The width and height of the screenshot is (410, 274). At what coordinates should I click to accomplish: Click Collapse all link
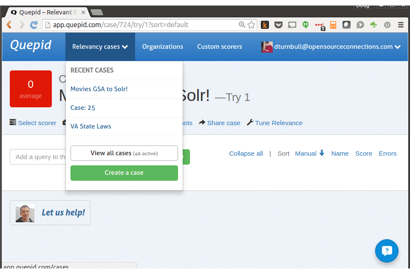[246, 154]
